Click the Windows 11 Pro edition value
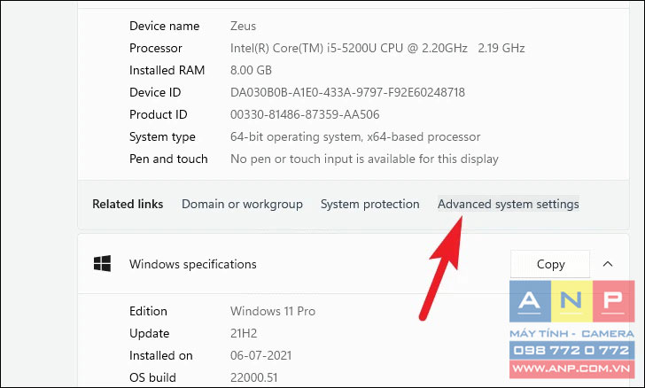 (x=273, y=311)
